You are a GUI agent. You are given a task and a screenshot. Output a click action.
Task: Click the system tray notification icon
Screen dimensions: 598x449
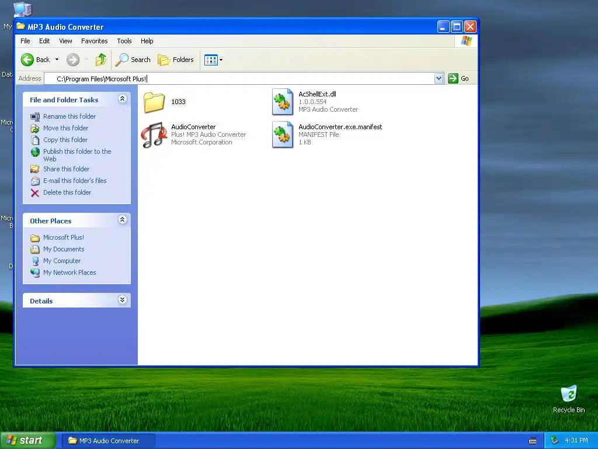(554, 441)
